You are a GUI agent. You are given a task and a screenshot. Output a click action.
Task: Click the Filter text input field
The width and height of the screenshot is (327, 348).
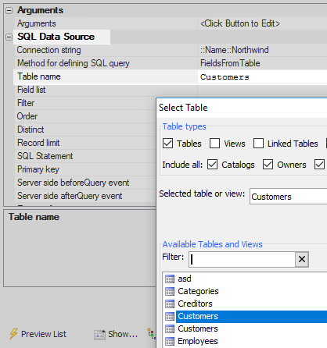tap(242, 259)
